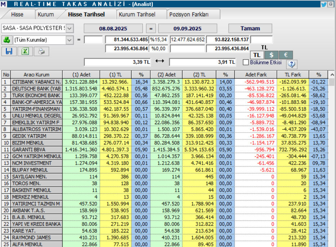Select the YATIRIM-FINANSMAN row

point(165,109)
